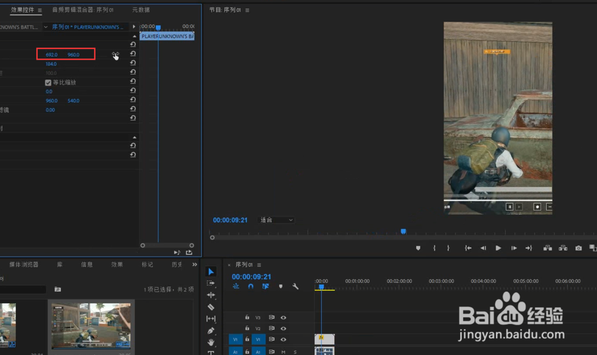This screenshot has height=355, width=597.
Task: Add marker in timeline panel
Action: 281,286
